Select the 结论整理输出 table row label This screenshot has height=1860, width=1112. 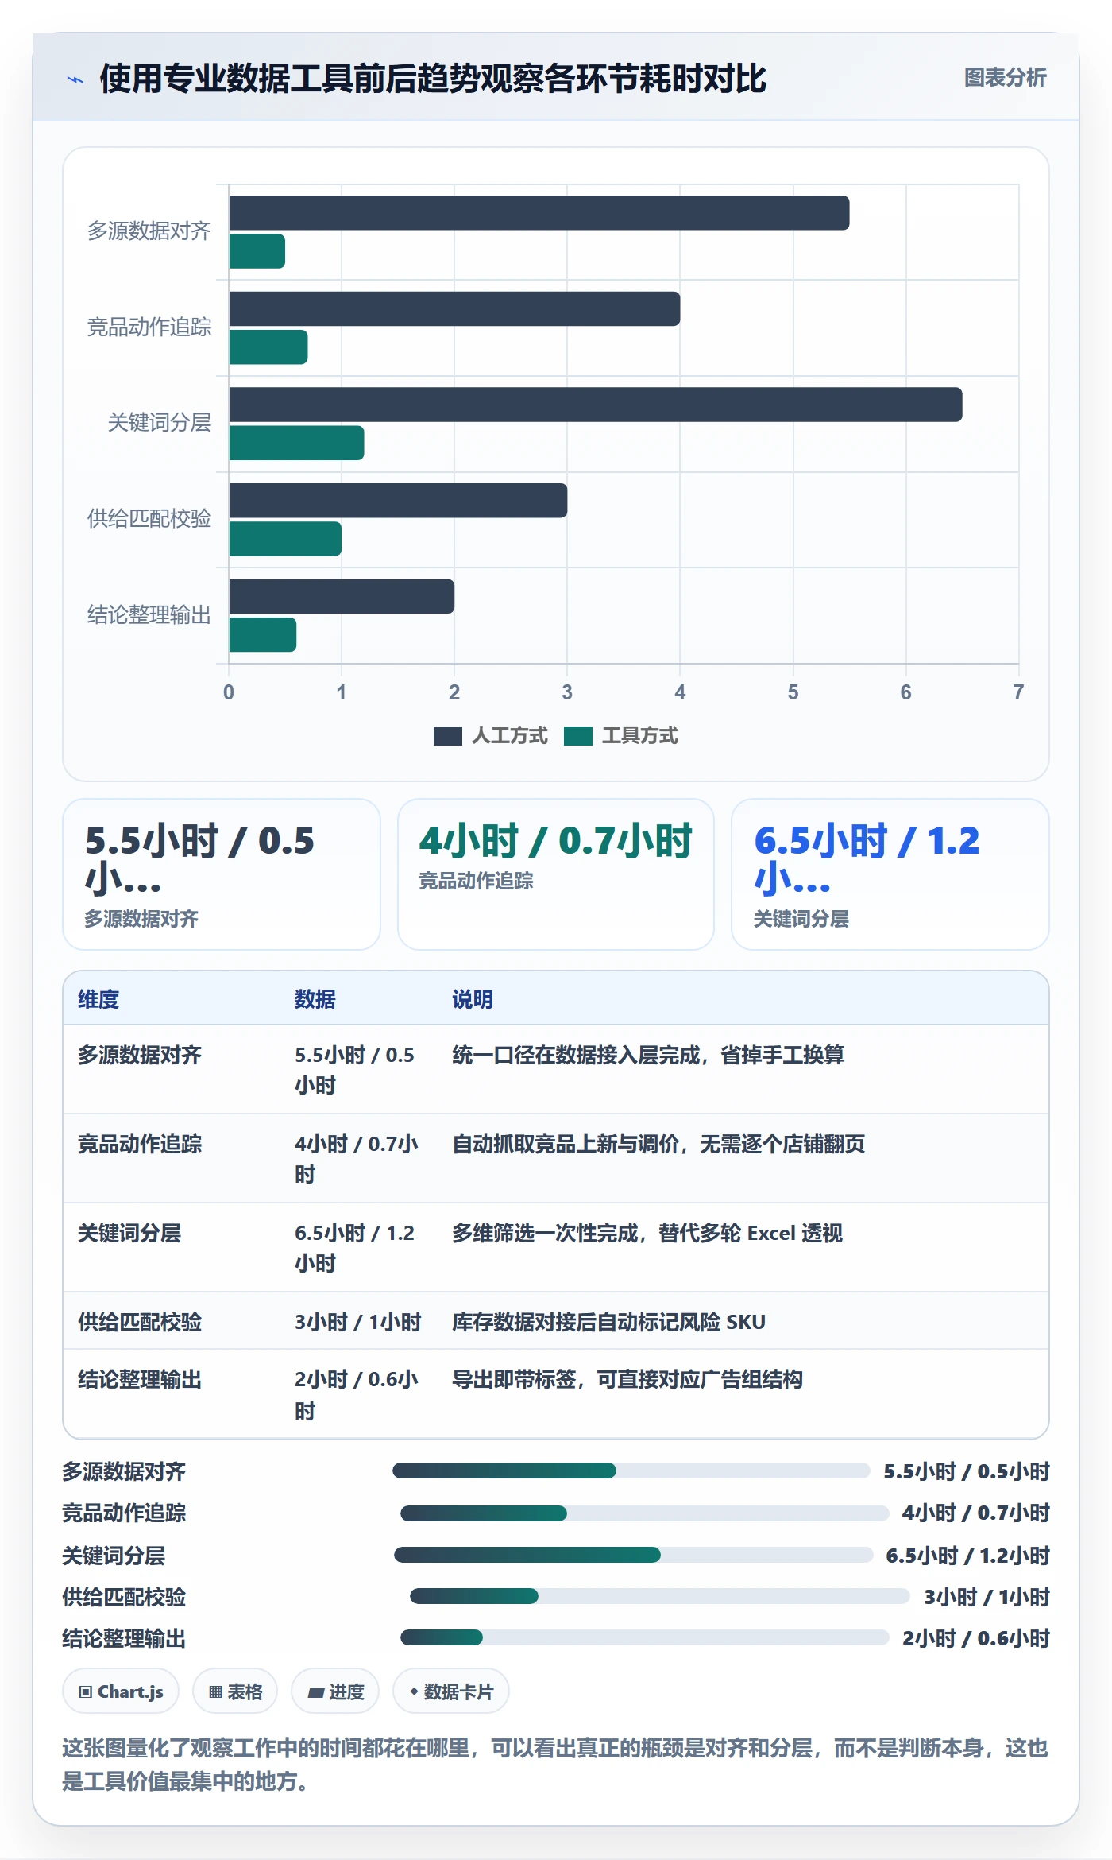[140, 1379]
